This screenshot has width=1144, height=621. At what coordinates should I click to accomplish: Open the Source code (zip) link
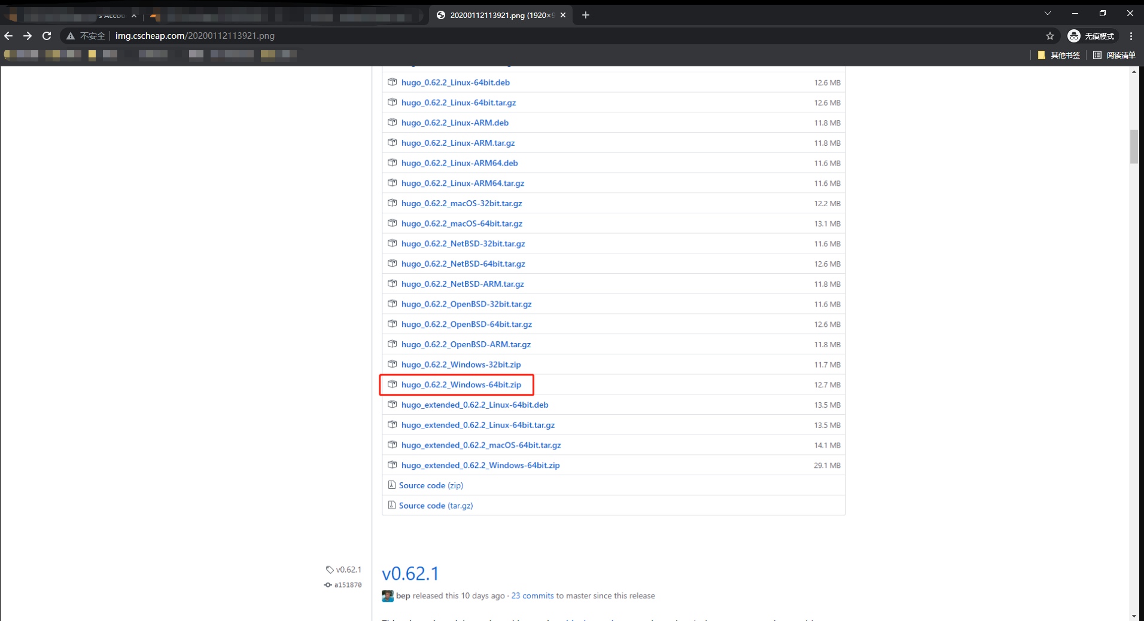pyautogui.click(x=431, y=485)
